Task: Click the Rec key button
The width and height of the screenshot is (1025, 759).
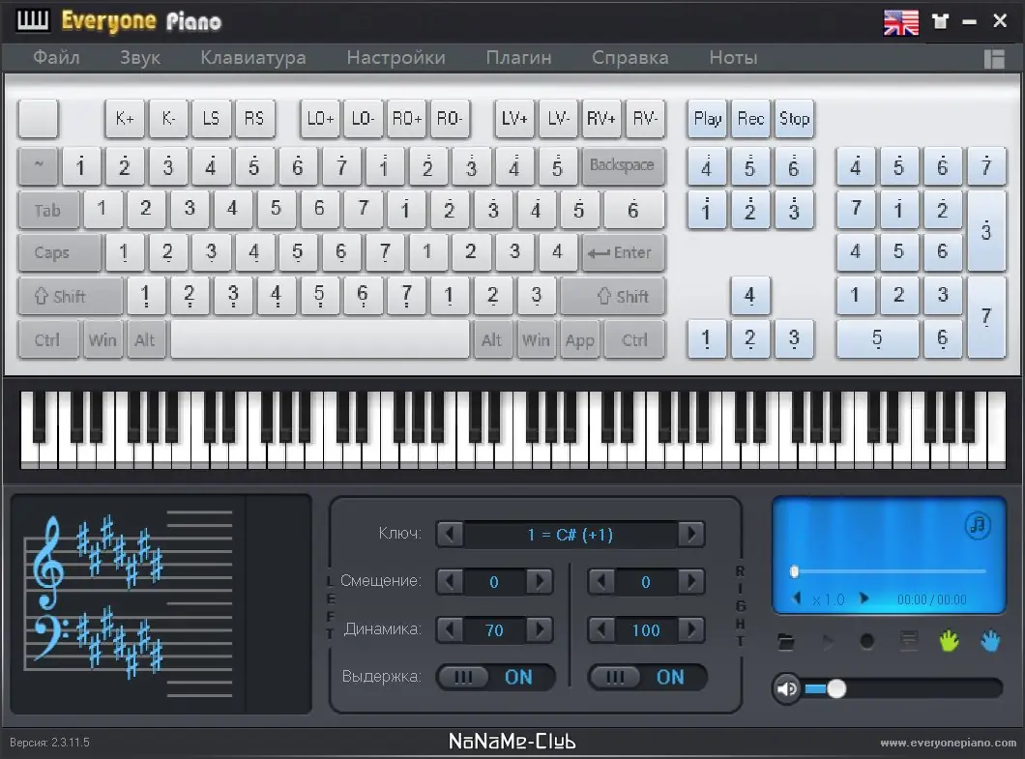Action: point(750,118)
